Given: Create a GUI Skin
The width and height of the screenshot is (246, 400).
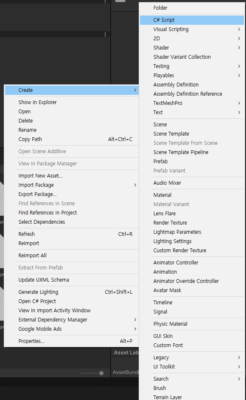Looking at the screenshot, I should (192, 336).
